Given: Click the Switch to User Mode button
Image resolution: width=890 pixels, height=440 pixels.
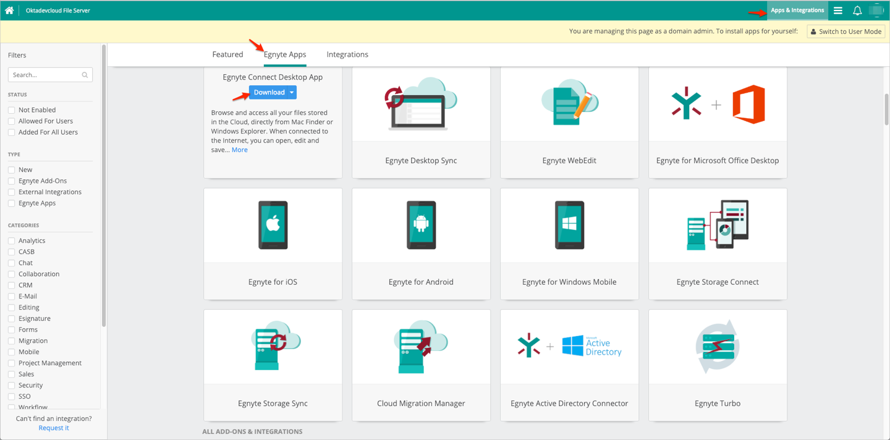Looking at the screenshot, I should pyautogui.click(x=845, y=32).
